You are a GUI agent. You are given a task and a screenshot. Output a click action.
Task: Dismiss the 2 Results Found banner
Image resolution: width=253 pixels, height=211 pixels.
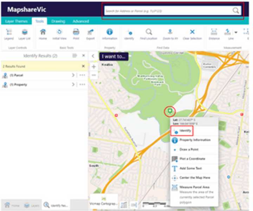[x=83, y=66]
